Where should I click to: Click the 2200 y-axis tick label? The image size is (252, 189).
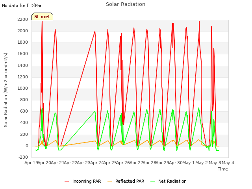click(23, 19)
